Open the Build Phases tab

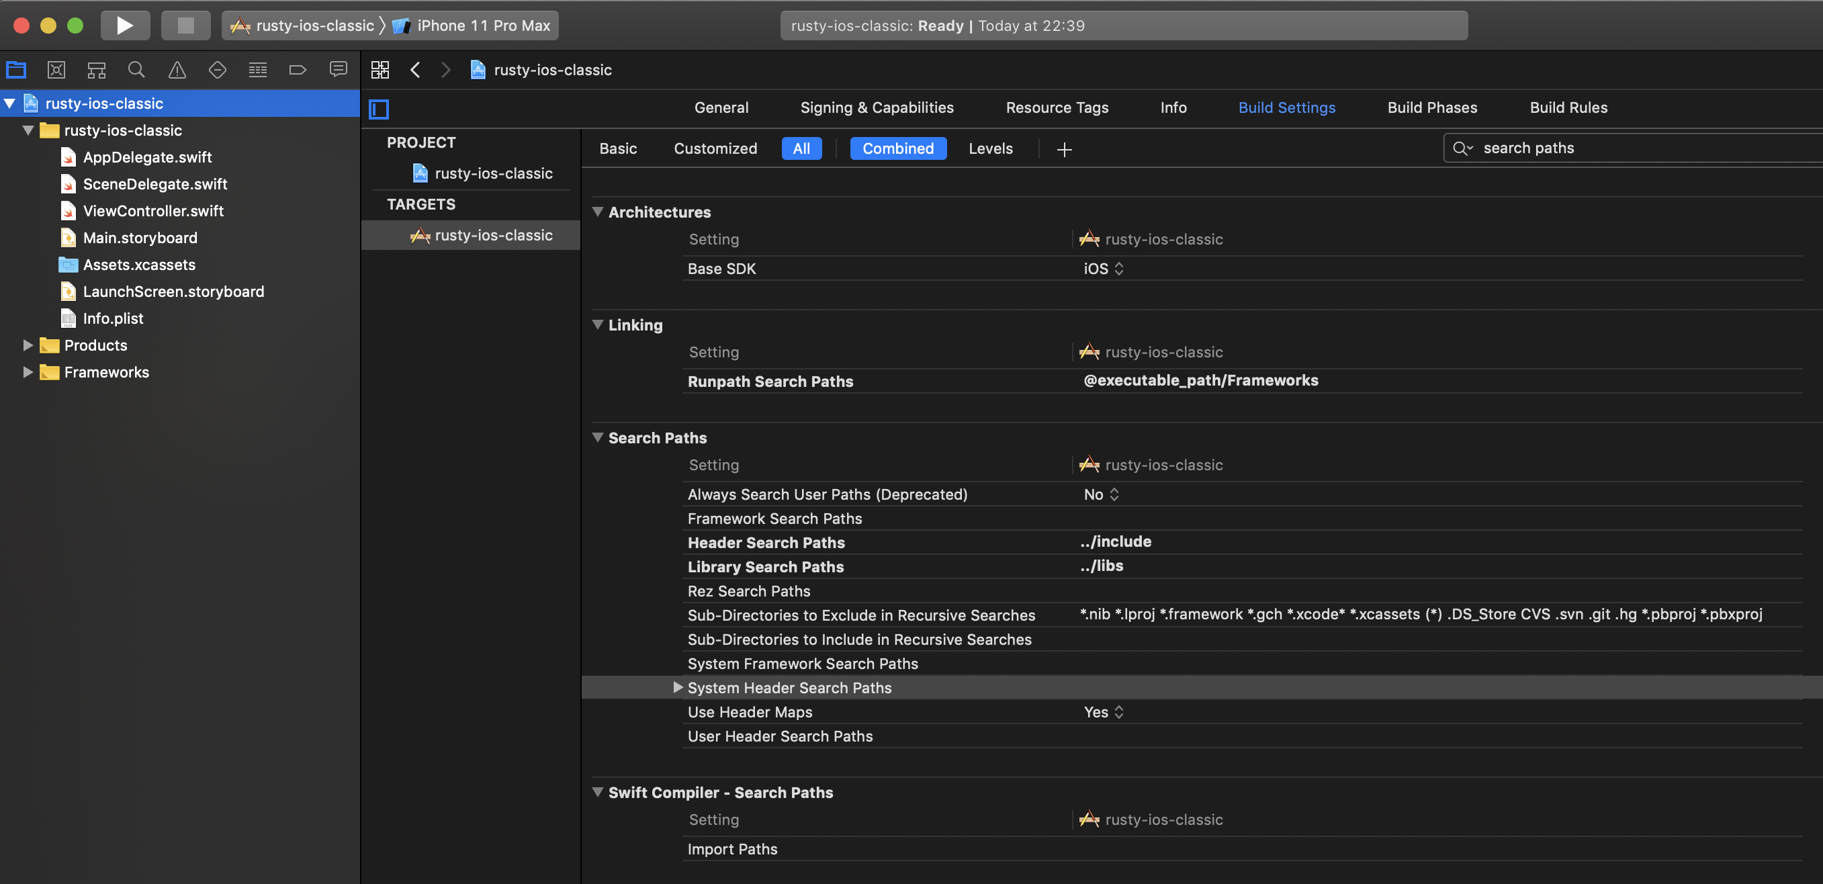click(x=1431, y=107)
